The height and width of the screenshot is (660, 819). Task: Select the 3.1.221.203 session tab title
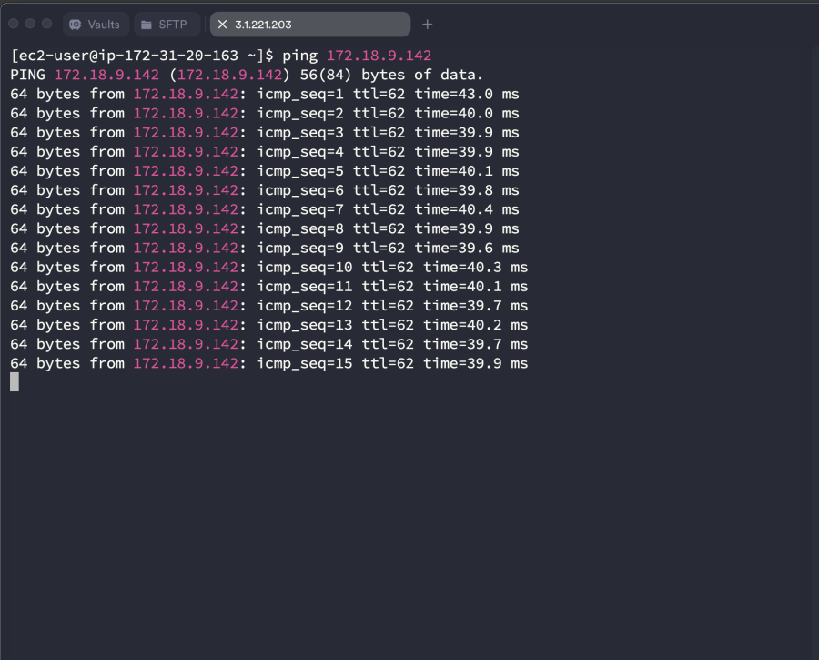coord(264,25)
